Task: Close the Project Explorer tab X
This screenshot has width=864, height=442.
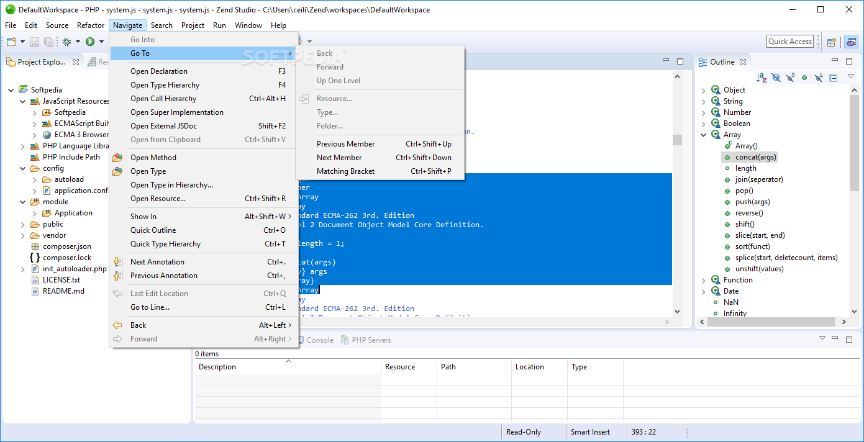Action: click(x=76, y=62)
